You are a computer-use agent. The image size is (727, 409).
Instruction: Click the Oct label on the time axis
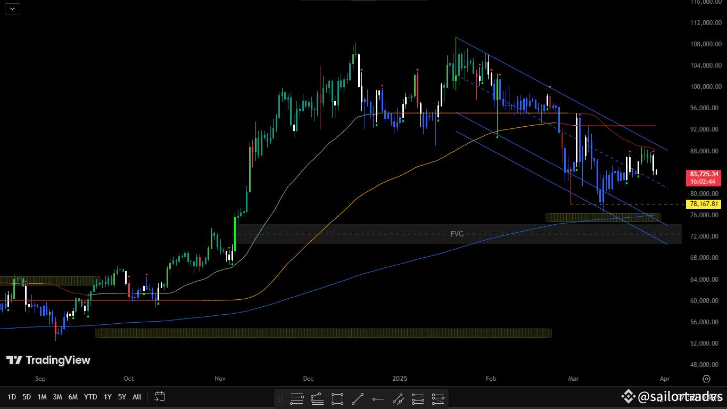129,379
